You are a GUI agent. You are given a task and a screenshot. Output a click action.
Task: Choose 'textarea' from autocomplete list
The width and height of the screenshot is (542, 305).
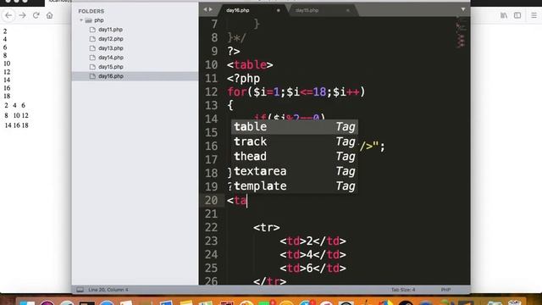click(x=295, y=171)
